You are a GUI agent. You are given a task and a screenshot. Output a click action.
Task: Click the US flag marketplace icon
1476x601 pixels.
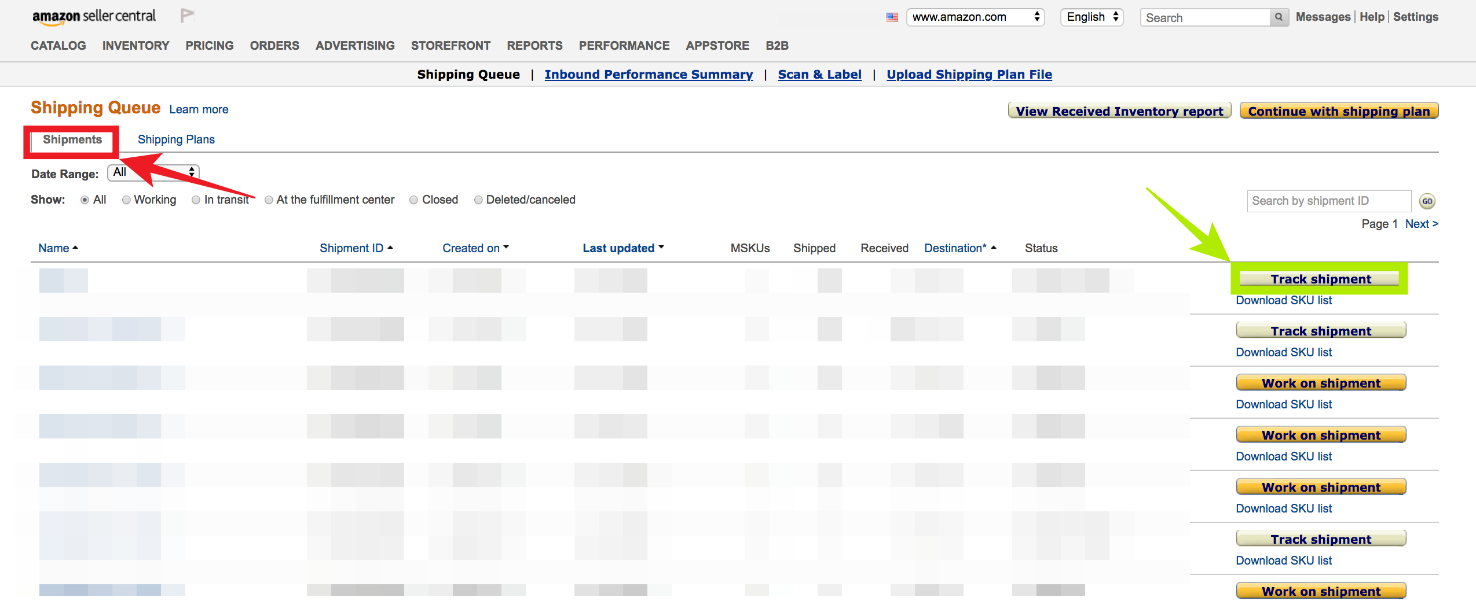(892, 17)
